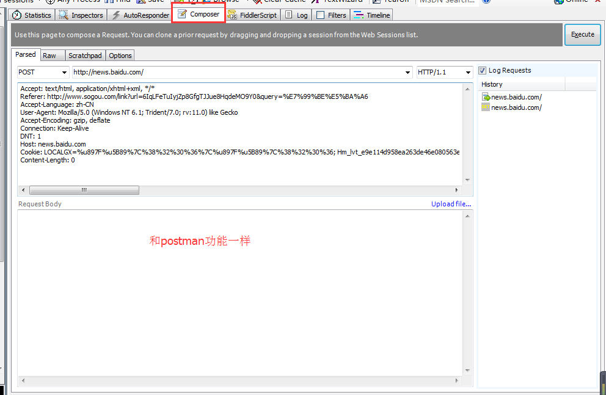Click 'Accept-Encoding: gzip, deflate' line
This screenshot has height=395, width=606.
65,120
